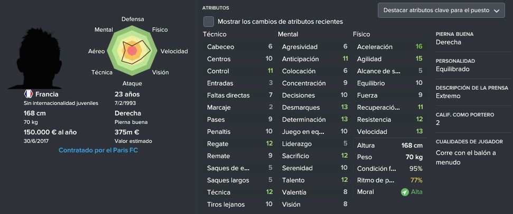Open Destacar atributos clave para el puesto dropdown

click(x=441, y=11)
